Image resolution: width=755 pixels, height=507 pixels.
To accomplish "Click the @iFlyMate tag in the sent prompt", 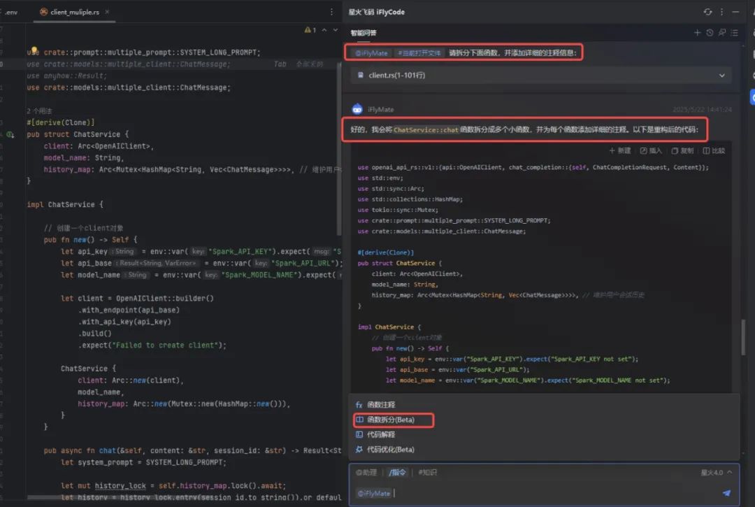I will [371, 53].
